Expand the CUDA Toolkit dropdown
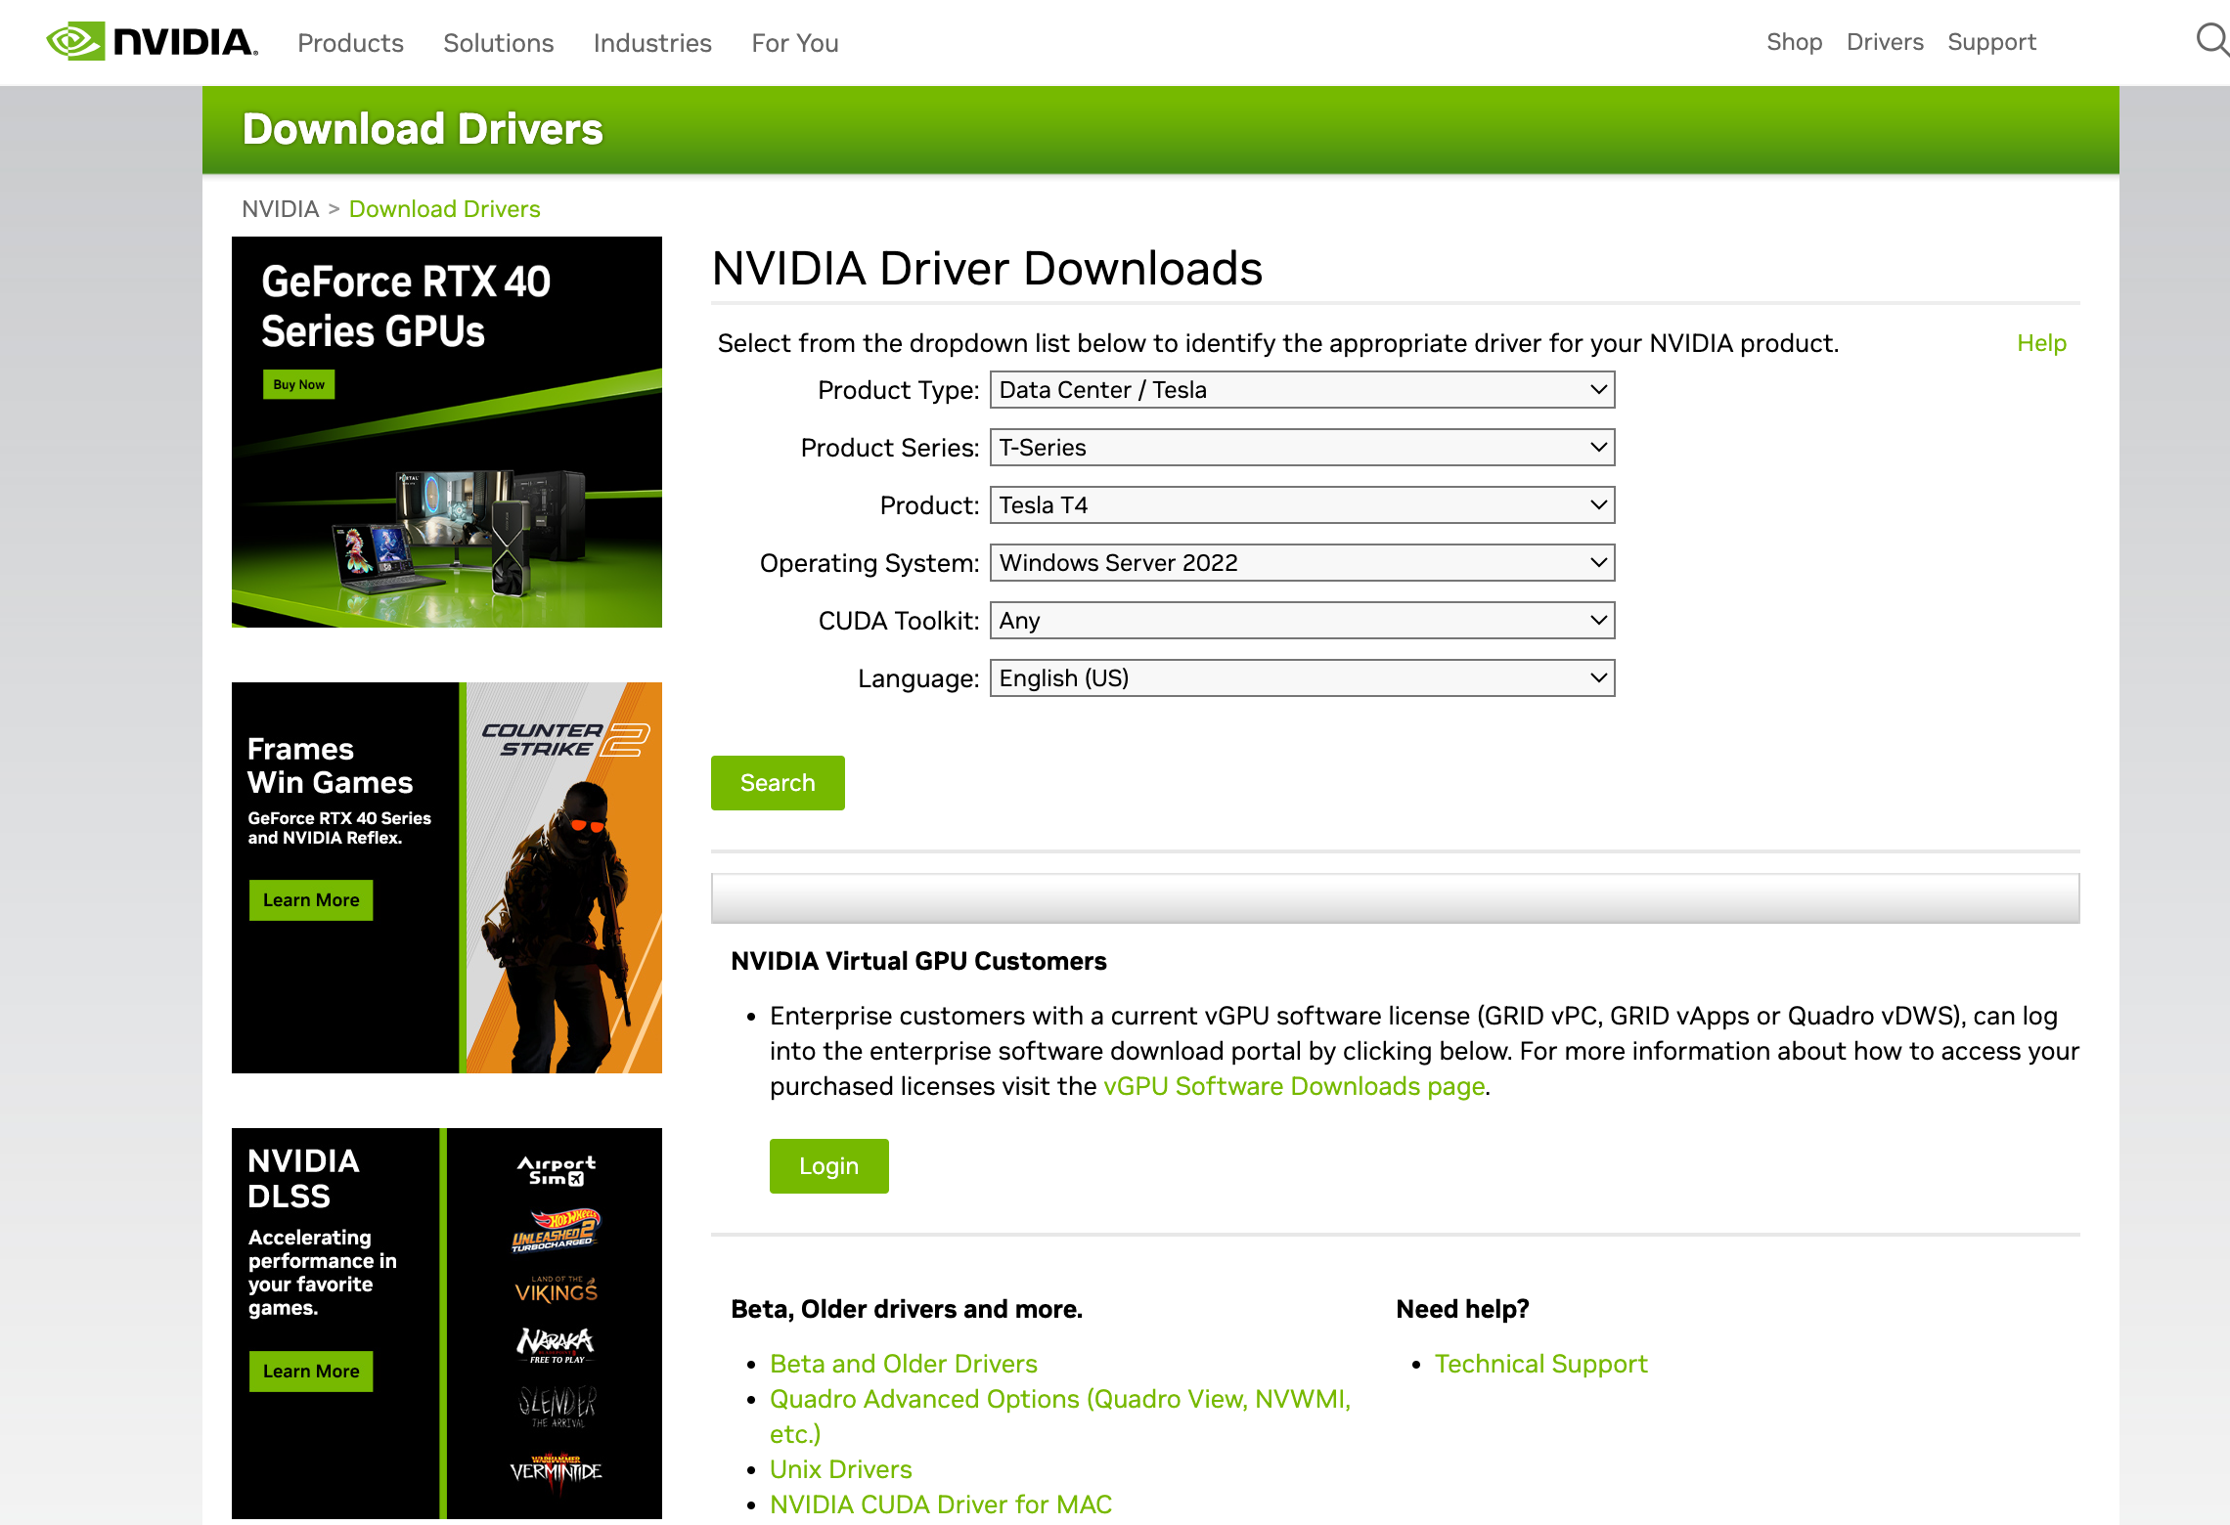The width and height of the screenshot is (2230, 1525). click(1302, 621)
